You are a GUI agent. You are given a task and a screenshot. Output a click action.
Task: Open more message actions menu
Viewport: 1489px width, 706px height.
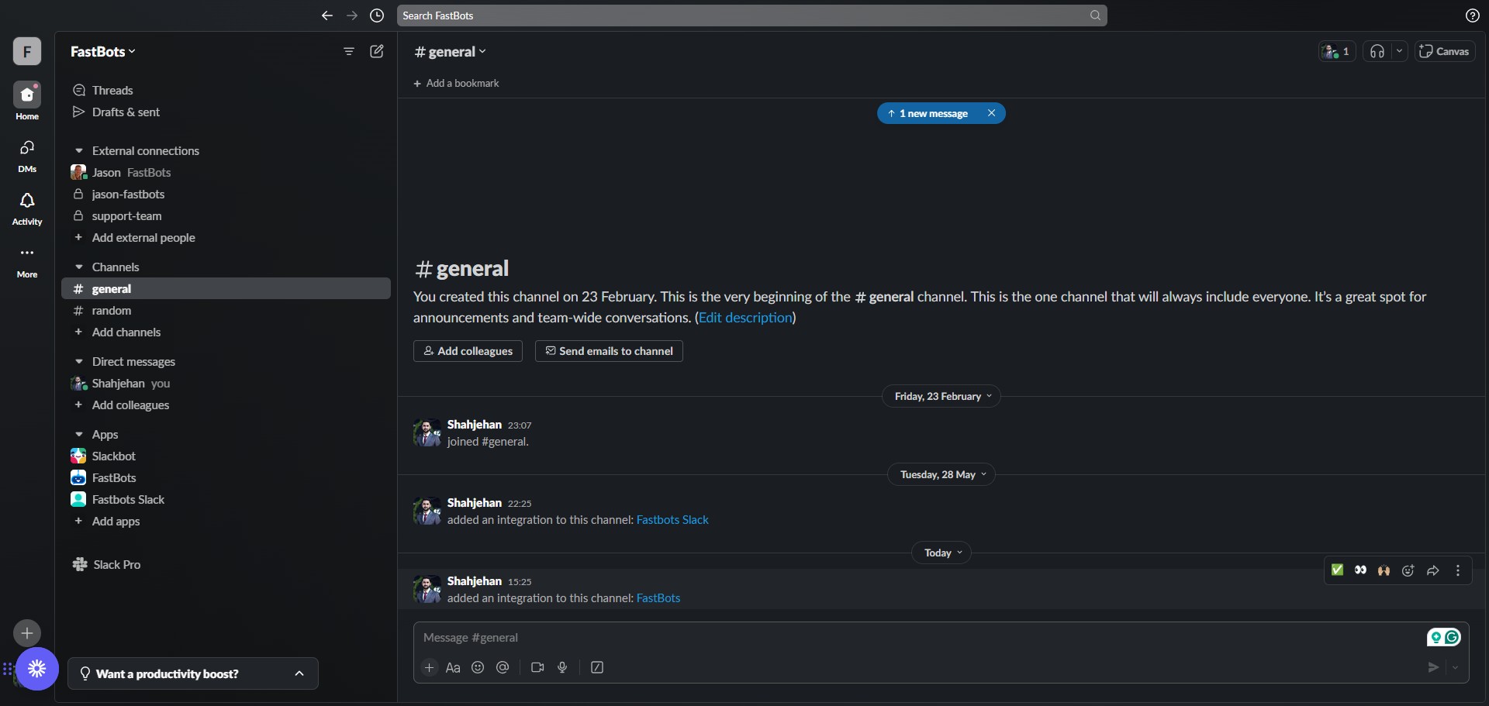pos(1458,570)
